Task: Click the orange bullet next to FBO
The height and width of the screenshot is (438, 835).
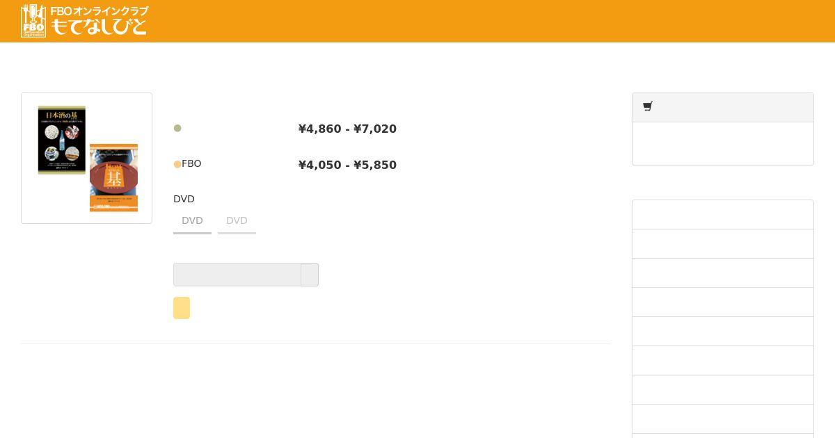Action: click(177, 165)
